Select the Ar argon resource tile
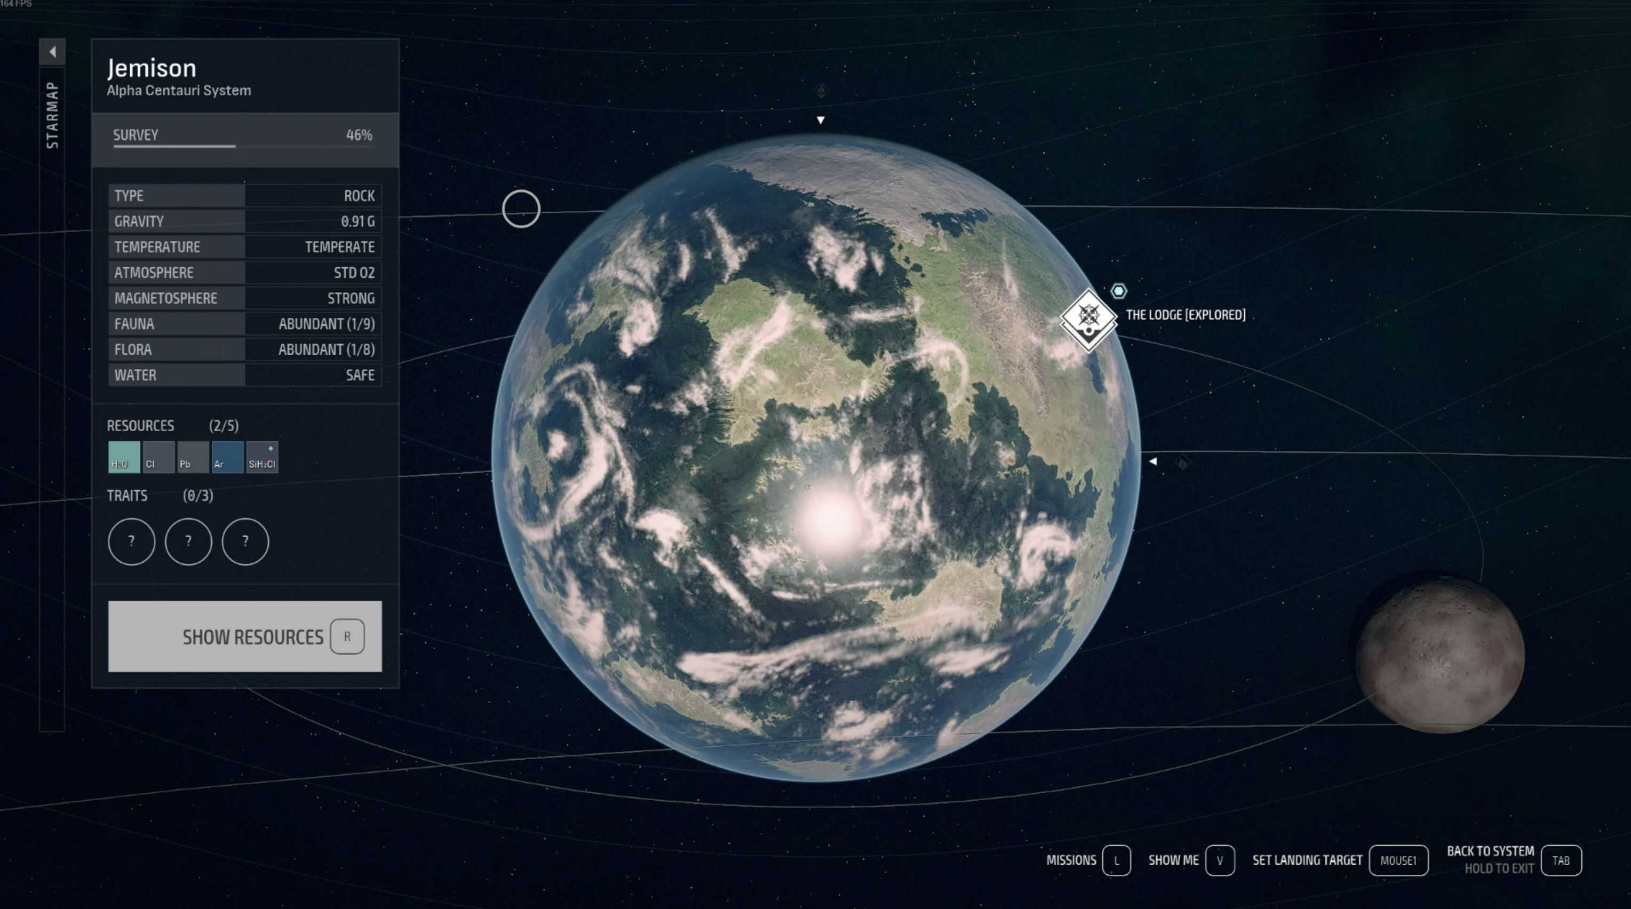This screenshot has height=909, width=1631. (227, 457)
